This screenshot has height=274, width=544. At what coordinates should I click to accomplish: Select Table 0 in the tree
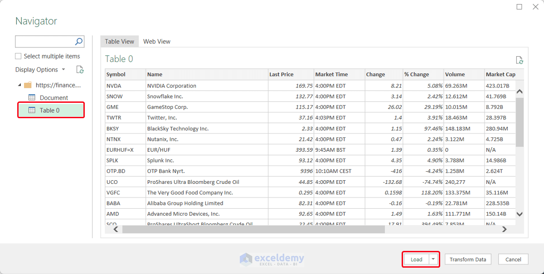51,110
